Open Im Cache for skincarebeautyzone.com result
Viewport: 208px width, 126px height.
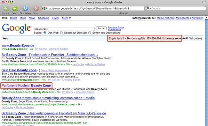click(x=54, y=80)
